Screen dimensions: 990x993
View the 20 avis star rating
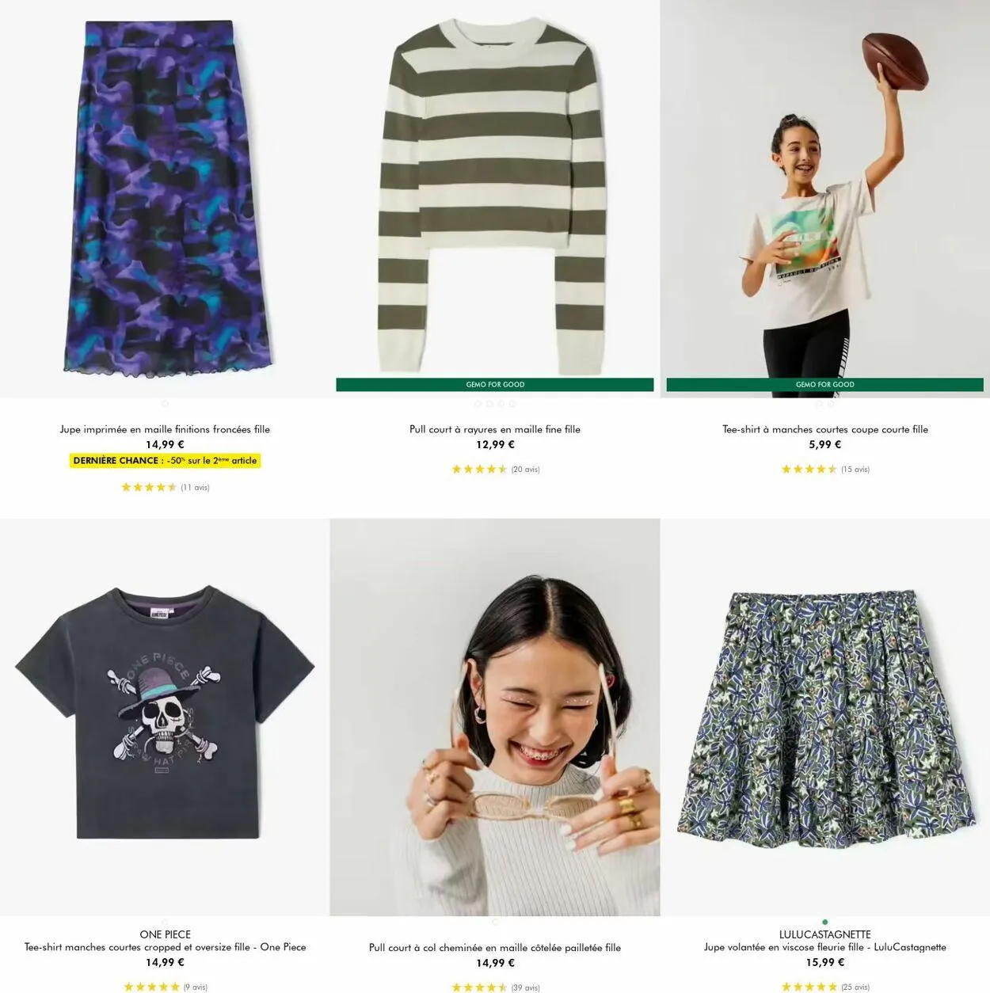[495, 470]
